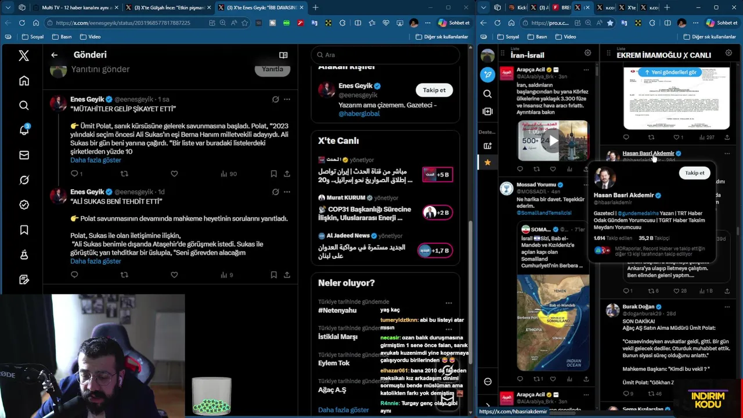The width and height of the screenshot is (743, 418).
Task: Compose new post in X Pro sidebar
Action: [488, 74]
